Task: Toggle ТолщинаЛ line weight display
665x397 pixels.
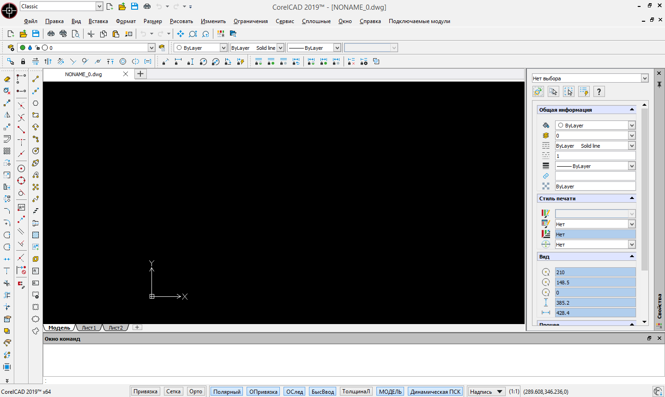Action: pyautogui.click(x=356, y=391)
